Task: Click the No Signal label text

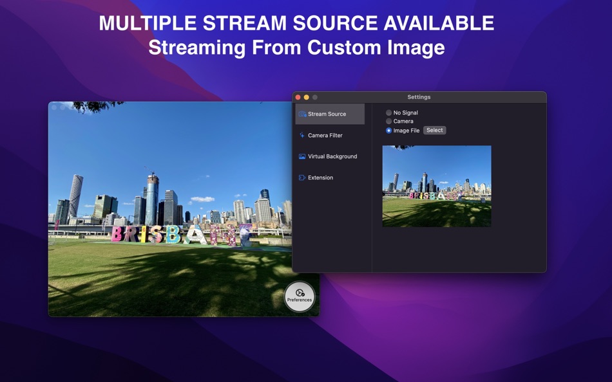Action: coord(405,113)
